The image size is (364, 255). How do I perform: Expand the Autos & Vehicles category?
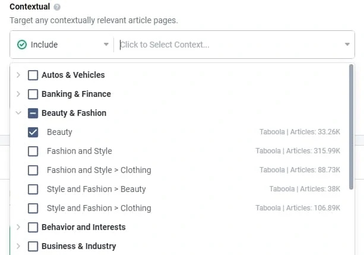coord(18,75)
